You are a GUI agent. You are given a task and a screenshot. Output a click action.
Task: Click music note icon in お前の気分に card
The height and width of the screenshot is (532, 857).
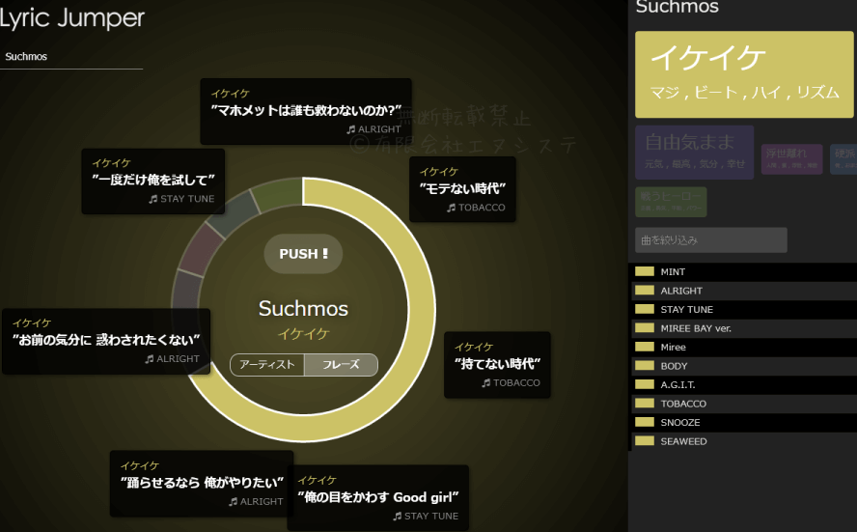[x=150, y=359]
